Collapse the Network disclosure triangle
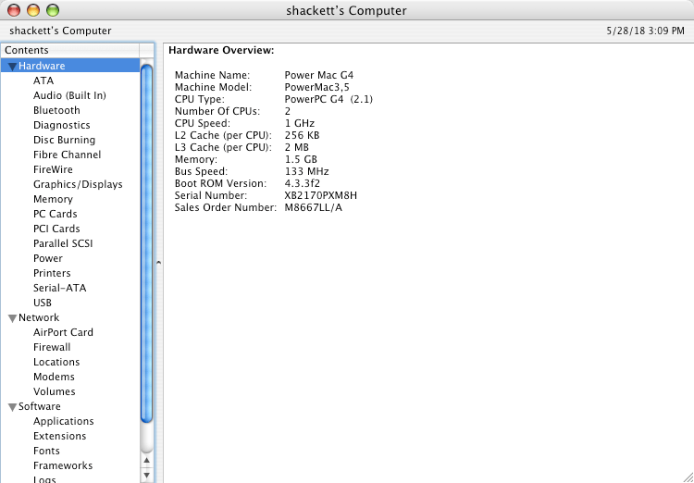Image resolution: width=694 pixels, height=483 pixels. point(13,318)
